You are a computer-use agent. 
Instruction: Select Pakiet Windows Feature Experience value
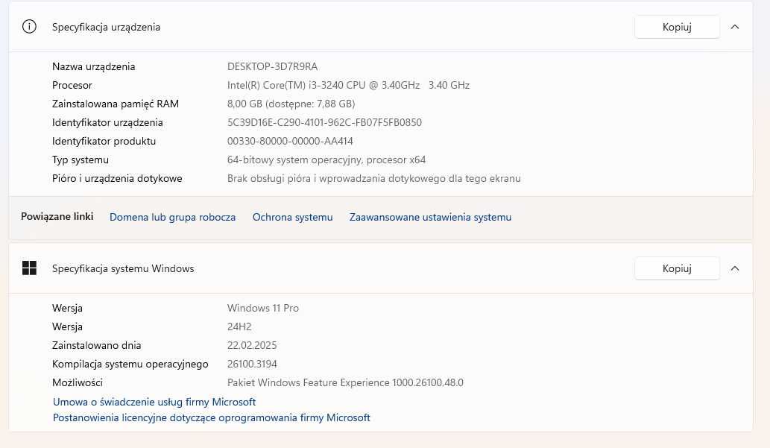tap(345, 382)
